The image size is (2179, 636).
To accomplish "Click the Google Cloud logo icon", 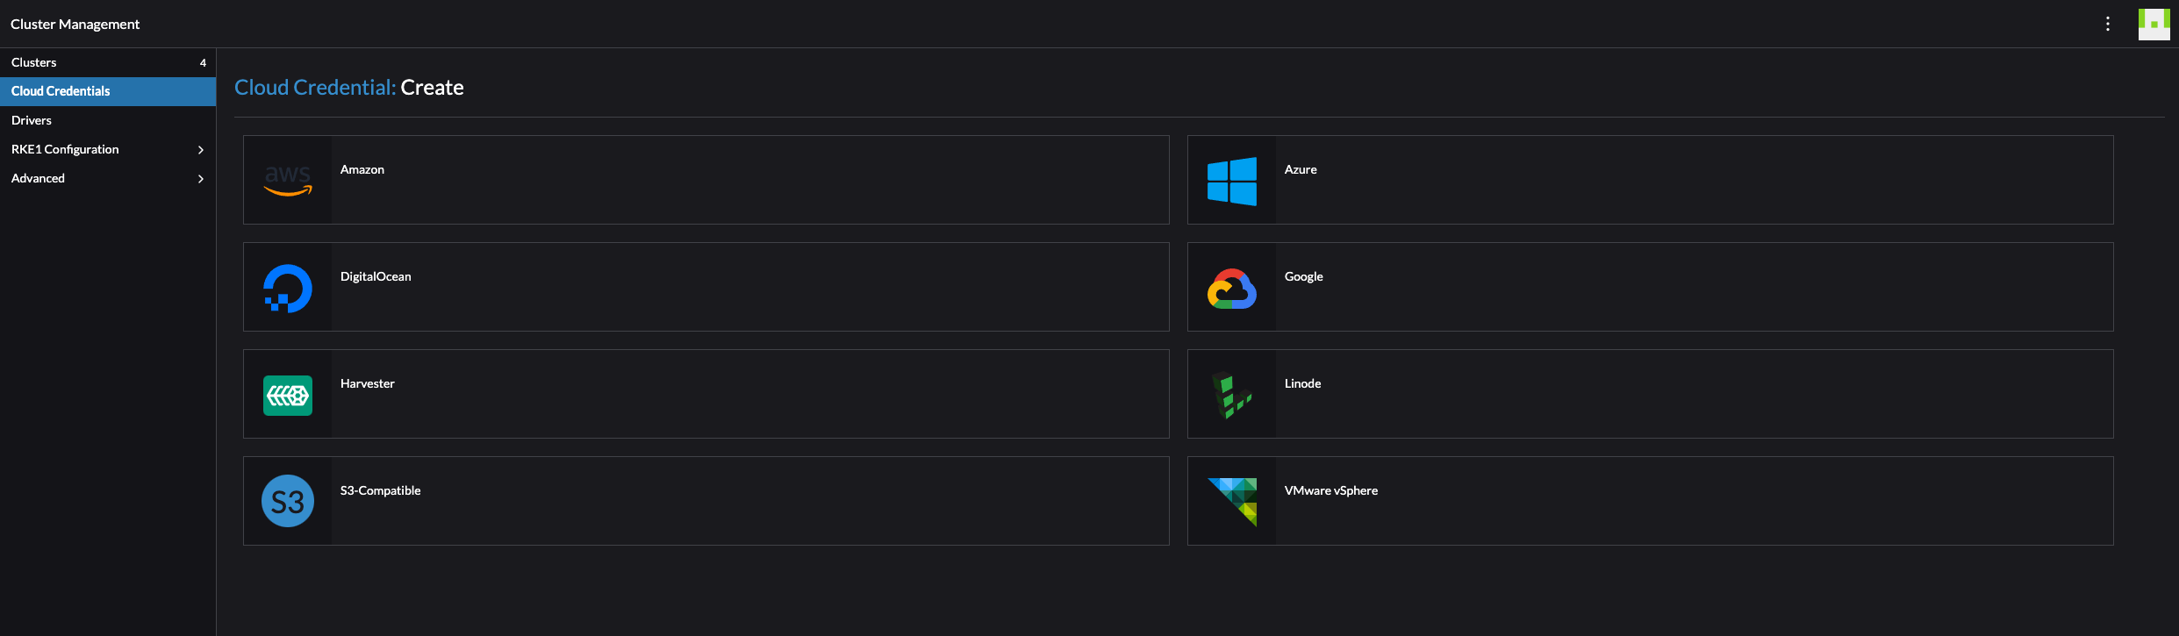I will click(x=1232, y=289).
